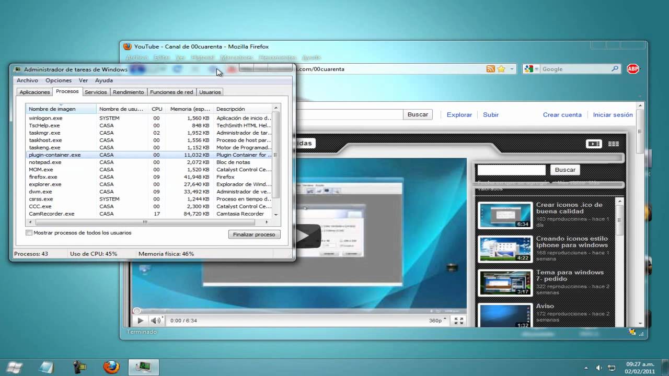Screen dimensions: 669x376
Task: Switch YouTube channel to player view icon
Action: point(594,144)
